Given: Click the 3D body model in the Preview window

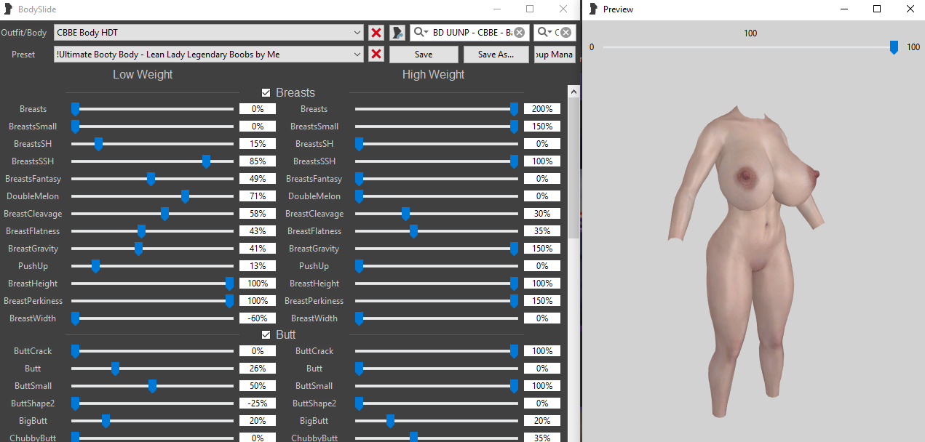Looking at the screenshot, I should pos(747,263).
